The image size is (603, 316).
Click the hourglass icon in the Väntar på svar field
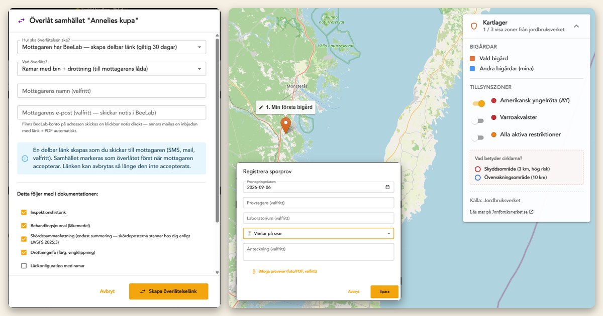coord(249,233)
